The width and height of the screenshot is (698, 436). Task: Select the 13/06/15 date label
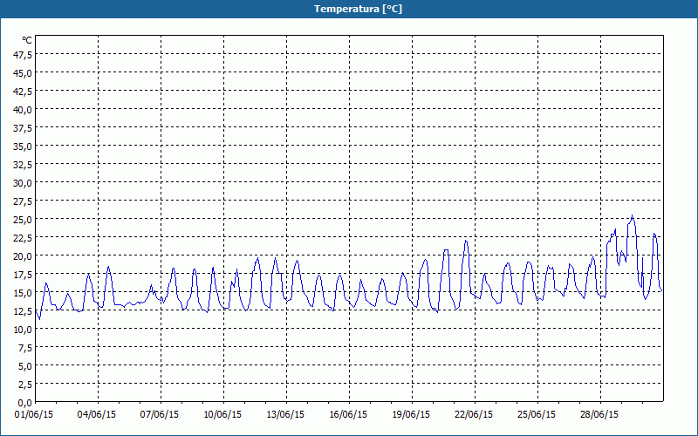click(x=285, y=415)
